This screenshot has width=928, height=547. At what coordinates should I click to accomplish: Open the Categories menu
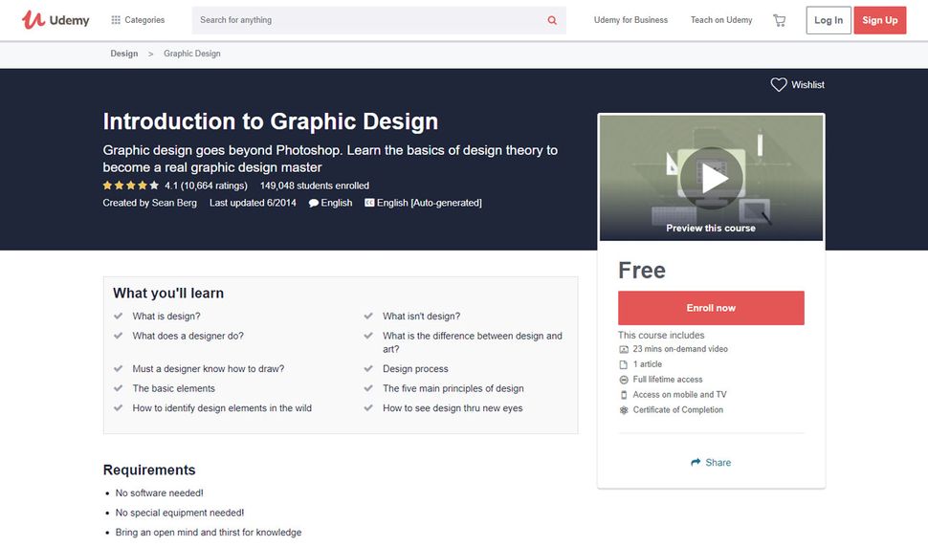click(138, 20)
